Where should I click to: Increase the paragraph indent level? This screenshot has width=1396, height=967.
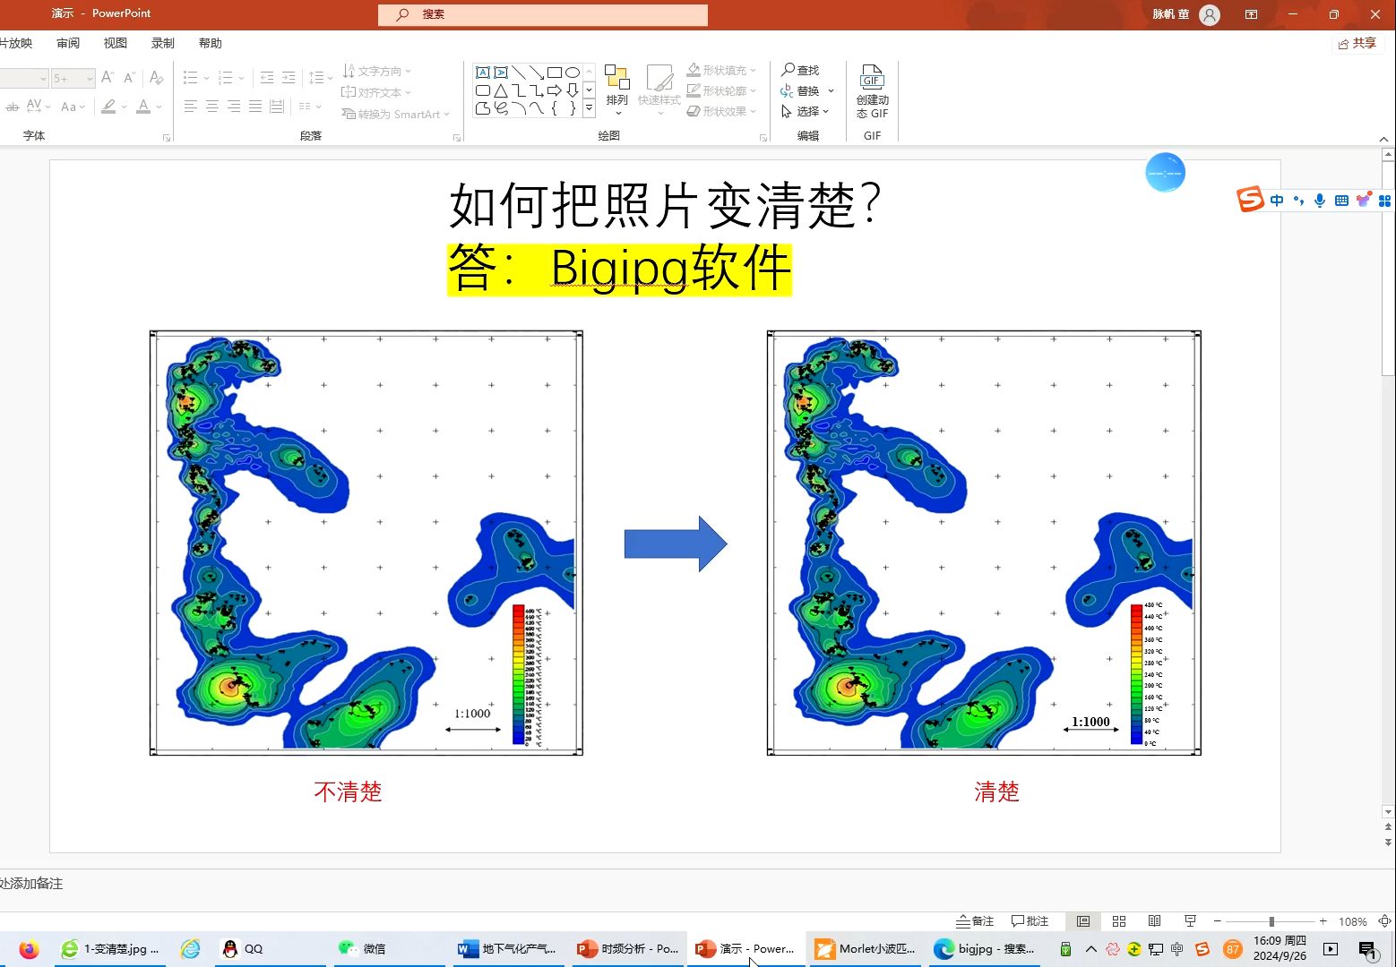coord(289,78)
